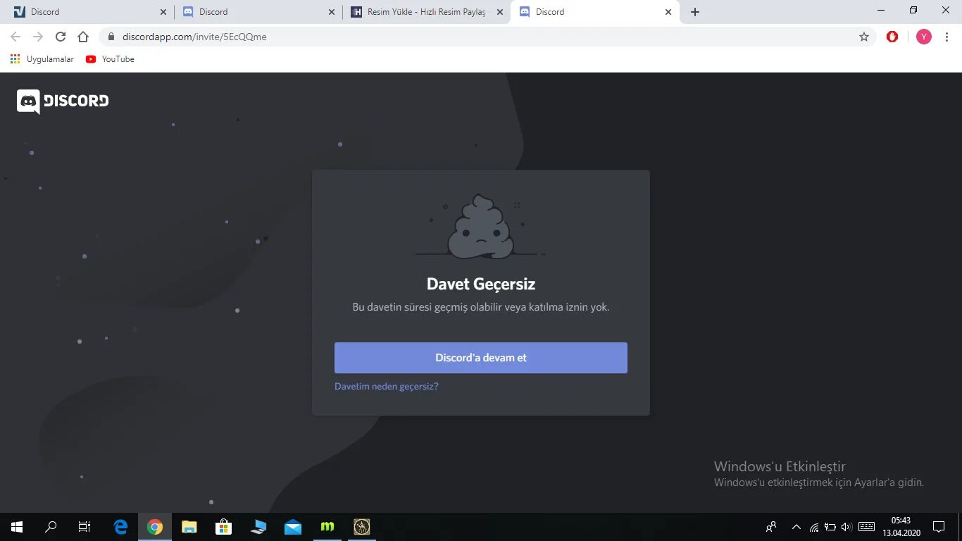This screenshot has width=962, height=541.
Task: Click Chrome icon in taskbar
Action: [155, 527]
